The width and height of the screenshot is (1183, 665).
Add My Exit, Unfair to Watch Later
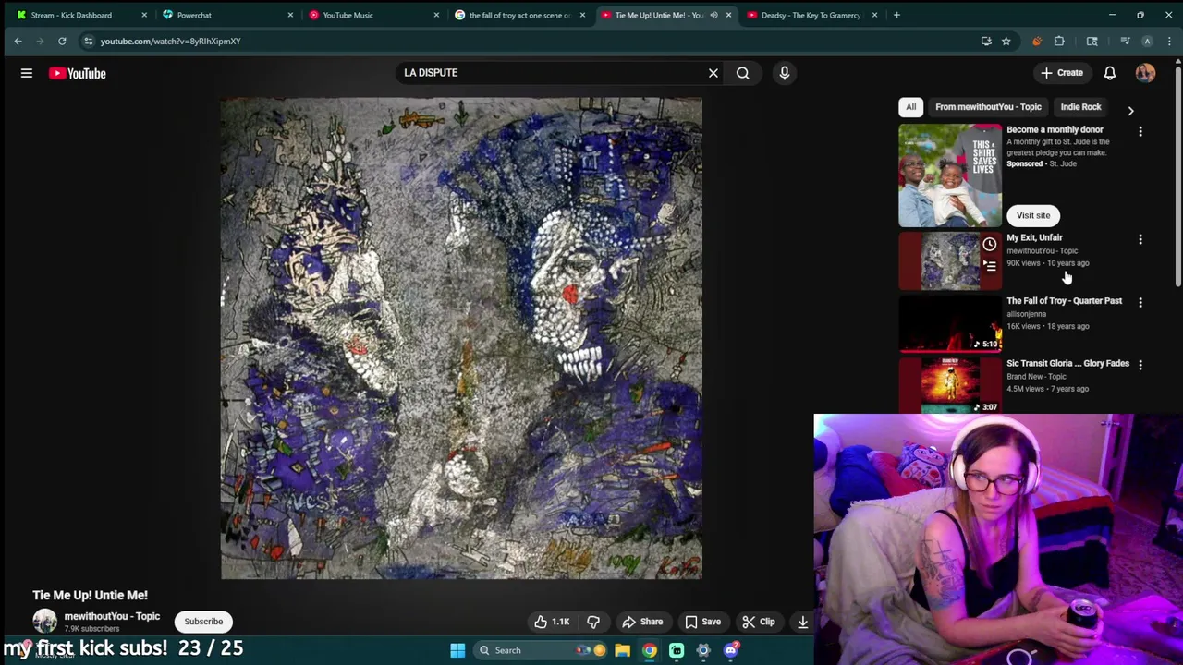point(990,245)
